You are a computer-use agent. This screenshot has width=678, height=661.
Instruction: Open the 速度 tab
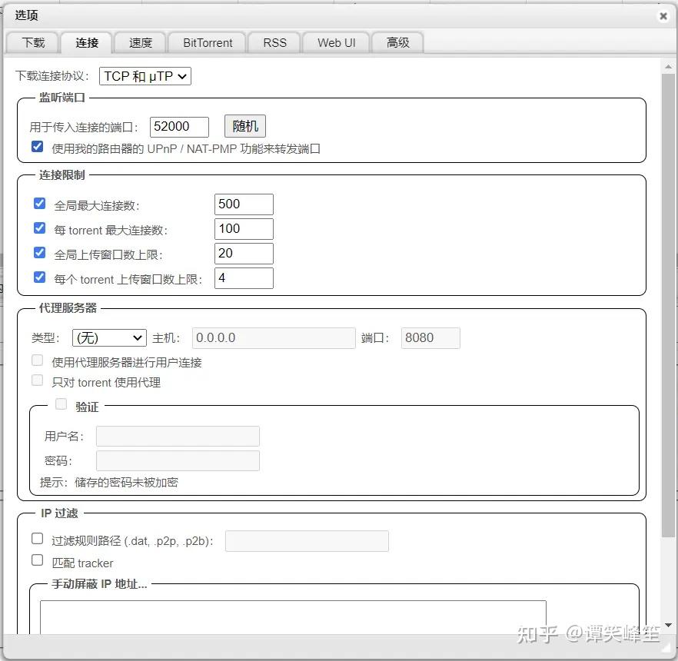(x=140, y=43)
